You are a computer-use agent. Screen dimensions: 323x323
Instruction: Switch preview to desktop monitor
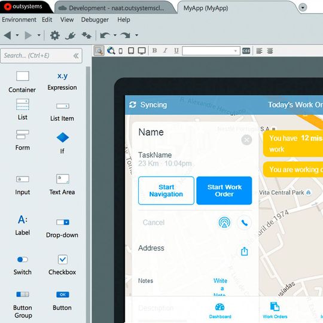pyautogui.click(x=142, y=51)
